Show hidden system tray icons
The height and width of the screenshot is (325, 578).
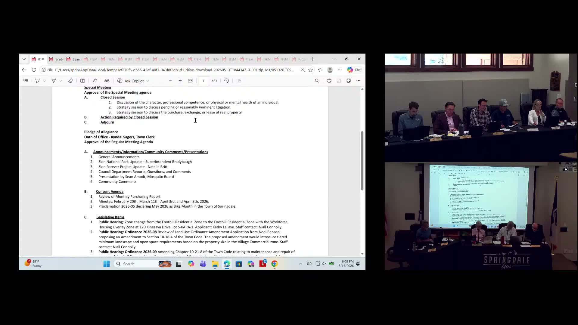pyautogui.click(x=300, y=264)
